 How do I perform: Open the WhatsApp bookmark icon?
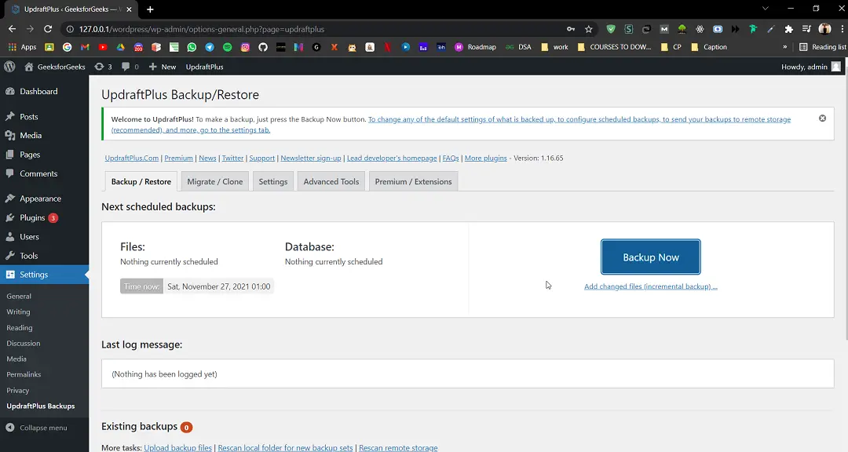click(x=192, y=47)
